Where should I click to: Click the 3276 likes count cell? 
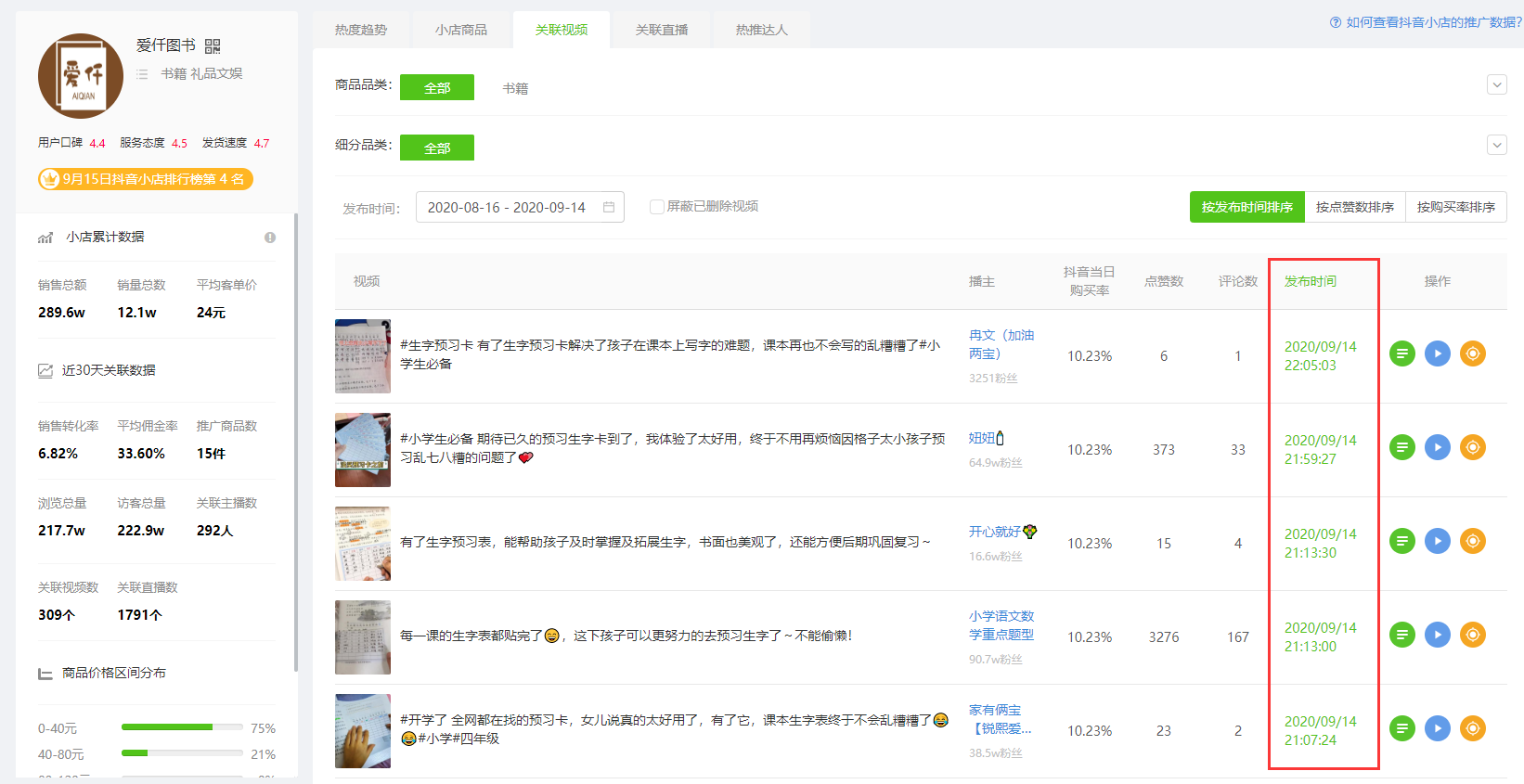point(1164,637)
